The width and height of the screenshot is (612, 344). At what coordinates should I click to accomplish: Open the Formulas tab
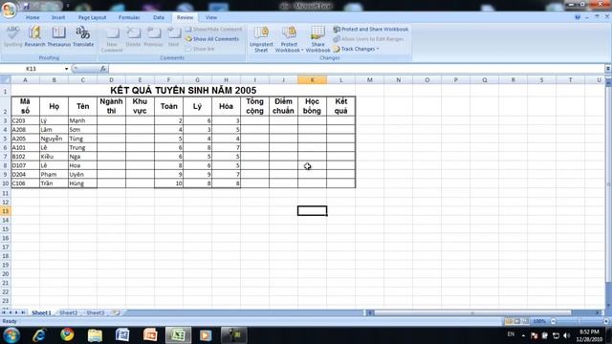point(129,17)
